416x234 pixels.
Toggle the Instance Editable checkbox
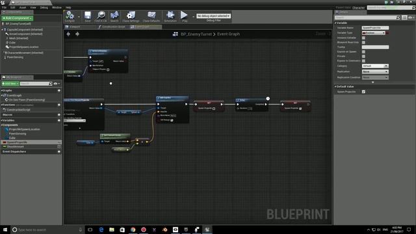tap(363, 38)
